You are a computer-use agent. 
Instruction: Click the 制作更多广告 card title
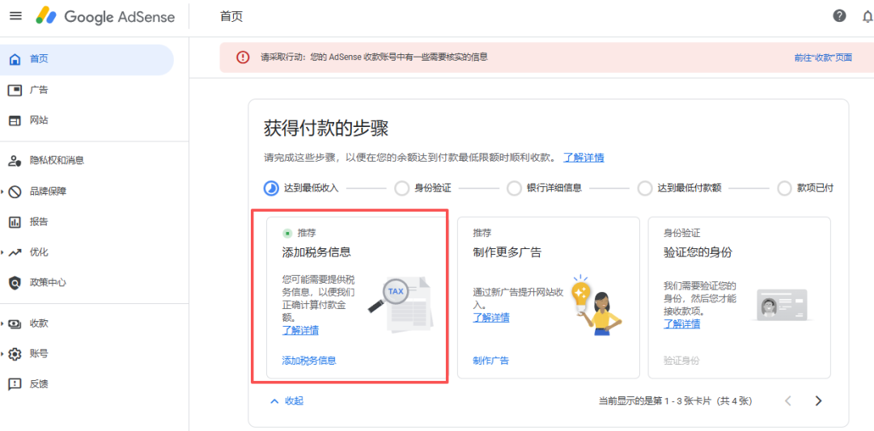pos(507,252)
